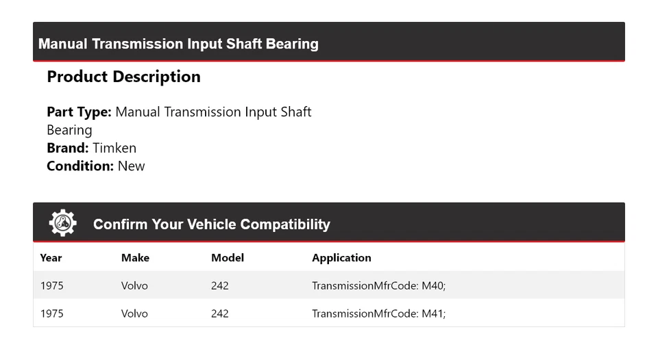Select the 242 model cell in the M40 row
Screen dimensions: 658x349
[x=219, y=285]
